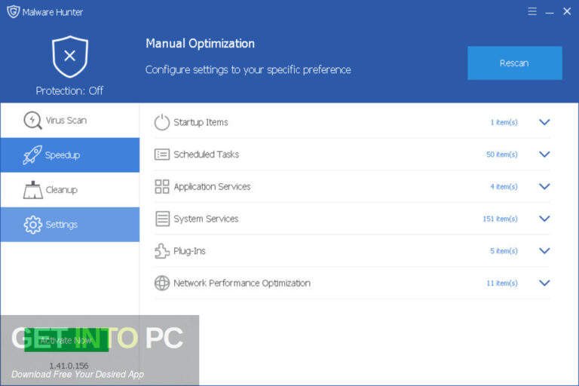Image resolution: width=579 pixels, height=386 pixels.
Task: Expand the Application Services chevron
Action: 544,186
